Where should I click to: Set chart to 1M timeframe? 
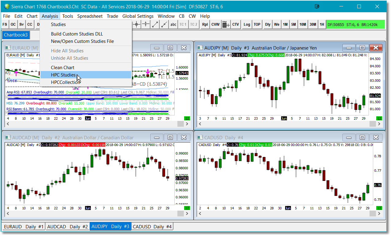[285, 24]
